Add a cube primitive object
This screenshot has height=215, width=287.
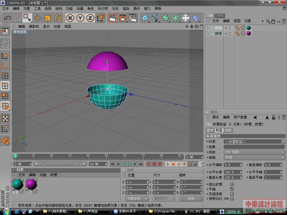[x=145, y=18]
